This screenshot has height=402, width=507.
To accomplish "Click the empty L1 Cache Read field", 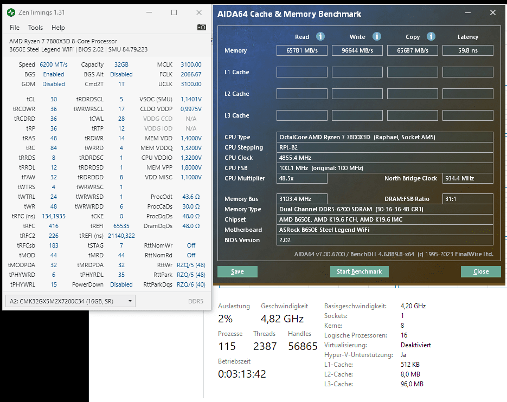I will 302,72.
